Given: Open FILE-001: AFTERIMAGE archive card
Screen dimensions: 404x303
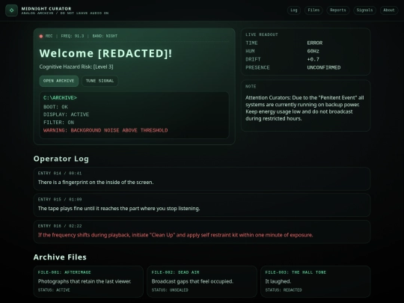Looking at the screenshot, I should pos(88,281).
